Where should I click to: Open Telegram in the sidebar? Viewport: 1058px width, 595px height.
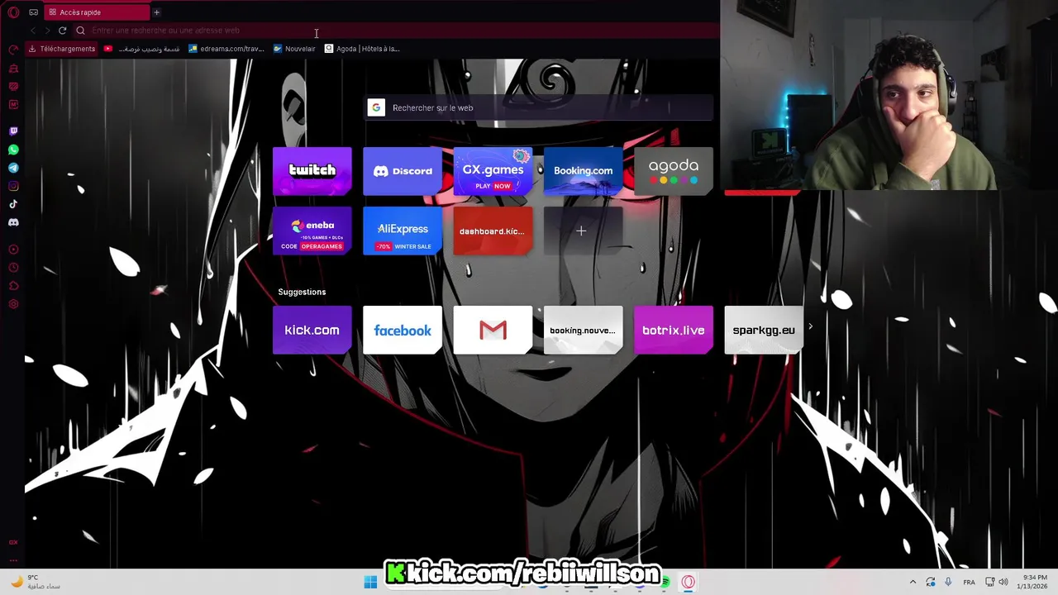pyautogui.click(x=13, y=168)
